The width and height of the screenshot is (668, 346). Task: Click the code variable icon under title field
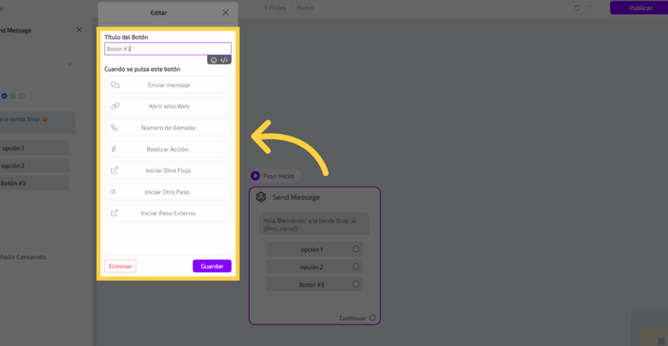pos(224,60)
